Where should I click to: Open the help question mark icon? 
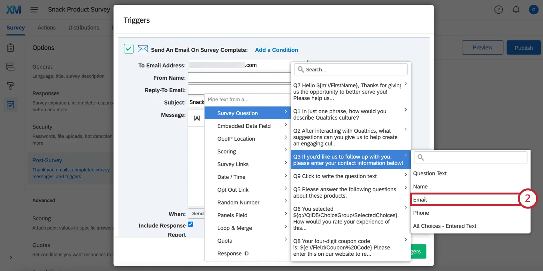(x=498, y=10)
